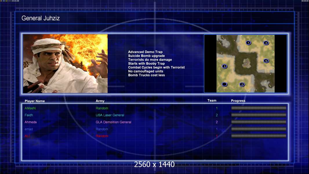Select player name 'Faidh'
Image resolution: width=309 pixels, height=174 pixels.
[x=29, y=115]
